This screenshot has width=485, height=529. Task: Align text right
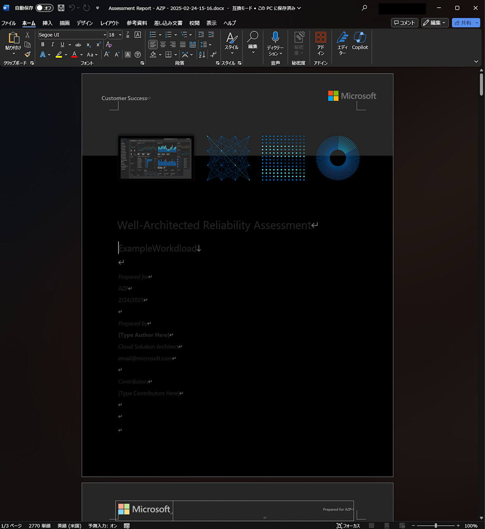click(173, 44)
